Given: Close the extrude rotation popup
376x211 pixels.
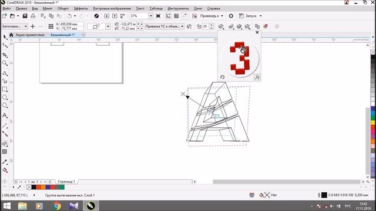Looking at the screenshot, I should coord(257,32).
